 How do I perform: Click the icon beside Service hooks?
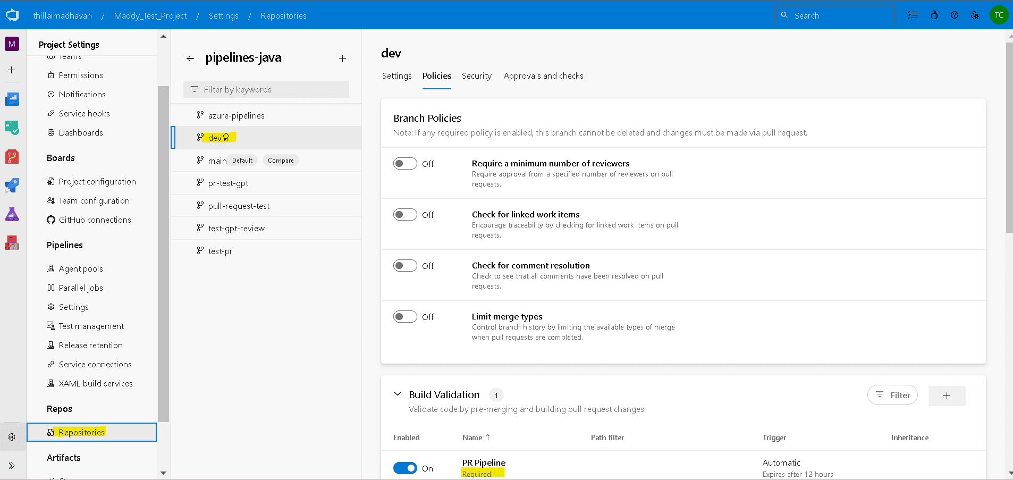51,113
